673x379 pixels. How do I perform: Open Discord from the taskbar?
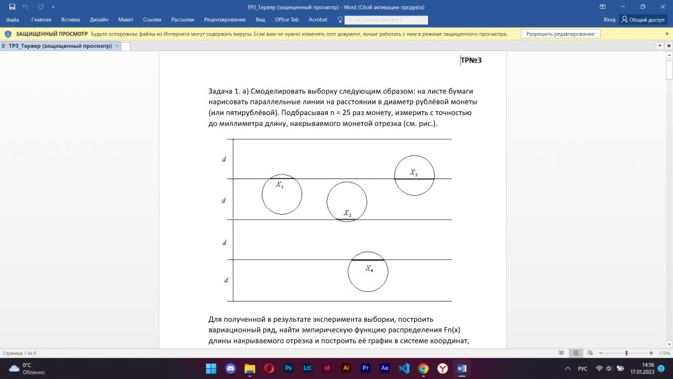(x=230, y=368)
